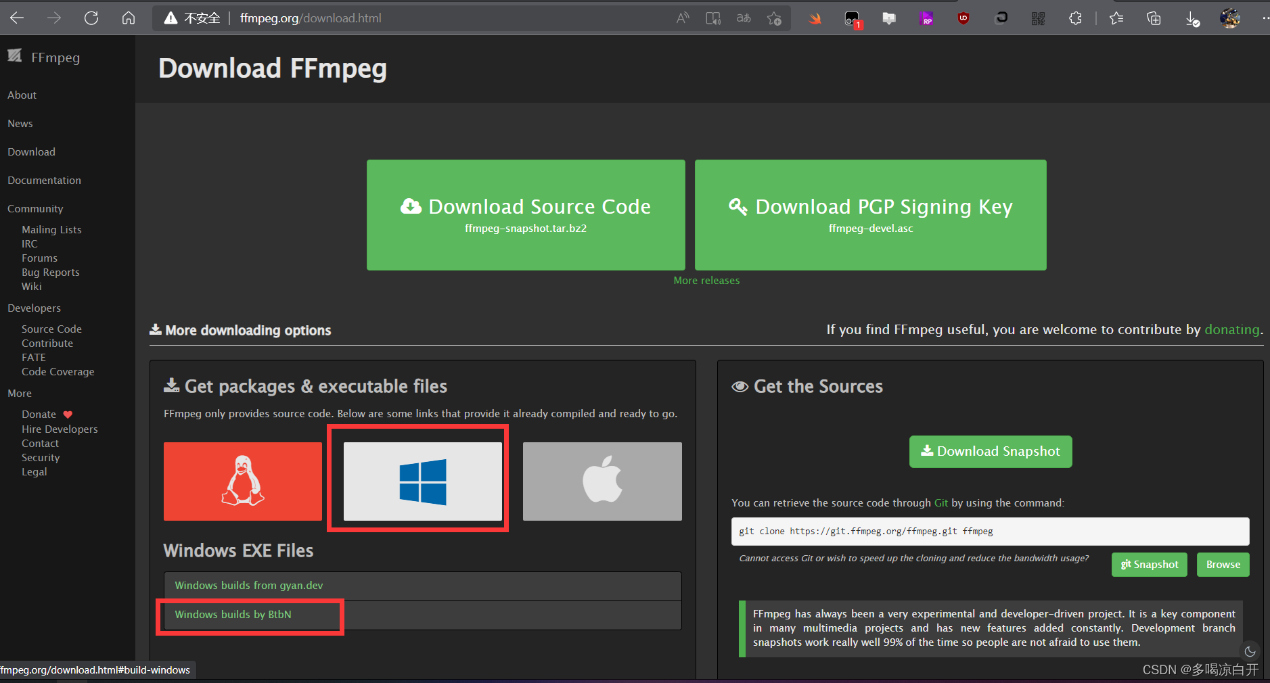Follow the donating link
Screen dimensions: 1270x683
pyautogui.click(x=1232, y=330)
